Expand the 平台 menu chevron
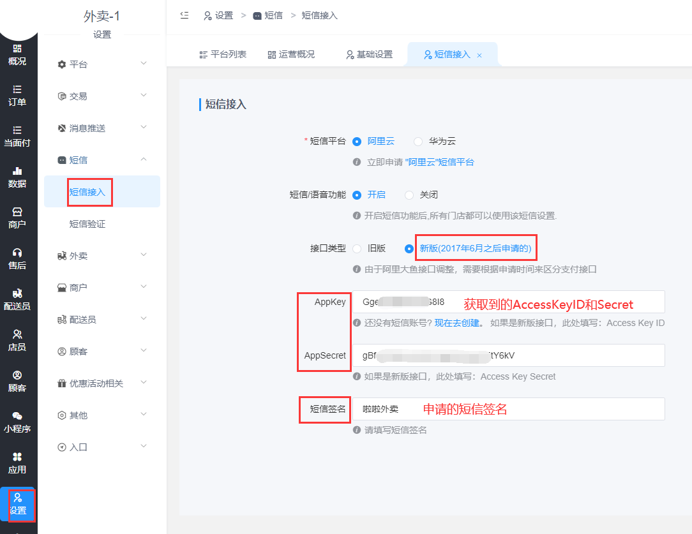 coord(144,64)
